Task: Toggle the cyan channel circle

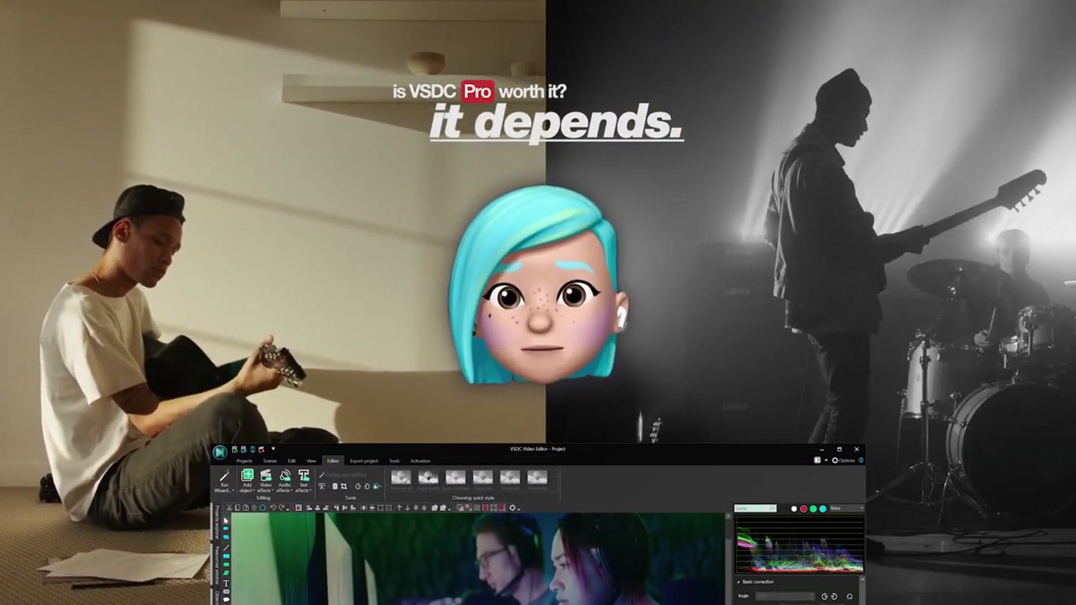Action: pyautogui.click(x=823, y=509)
